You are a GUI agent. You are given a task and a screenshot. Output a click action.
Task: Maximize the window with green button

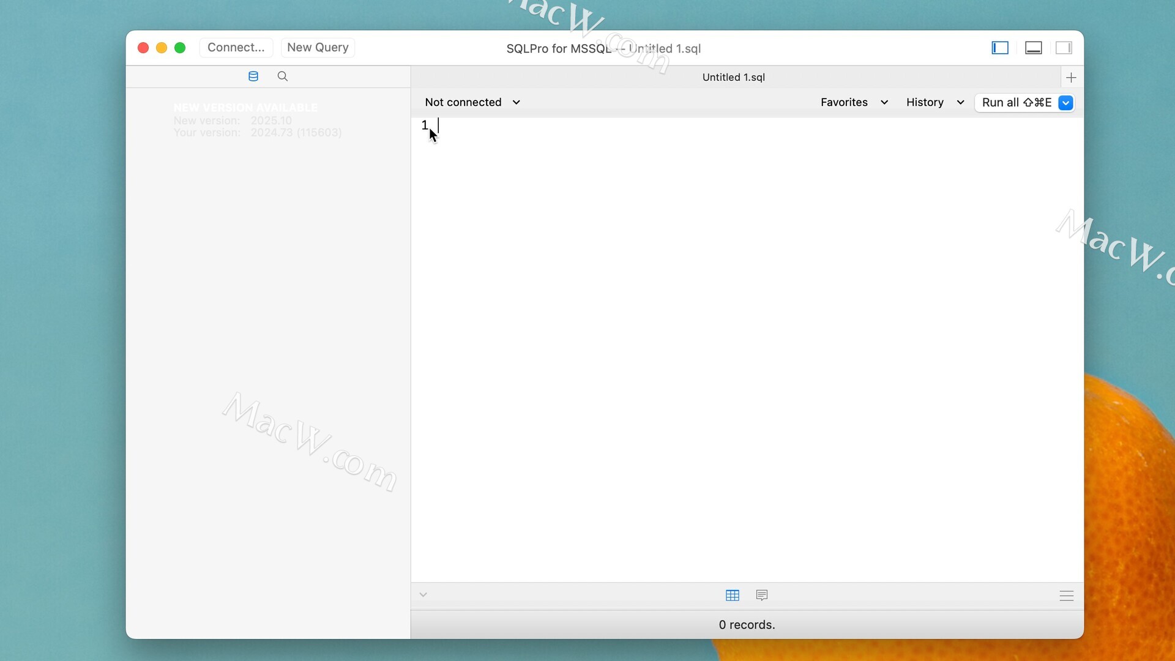180,48
